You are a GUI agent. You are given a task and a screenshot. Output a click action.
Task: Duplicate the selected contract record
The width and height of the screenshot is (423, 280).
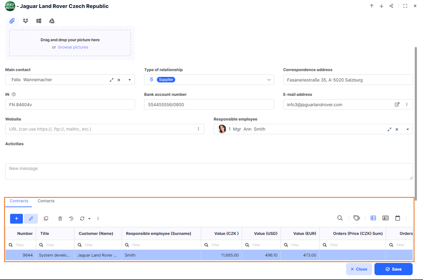[x=46, y=219]
